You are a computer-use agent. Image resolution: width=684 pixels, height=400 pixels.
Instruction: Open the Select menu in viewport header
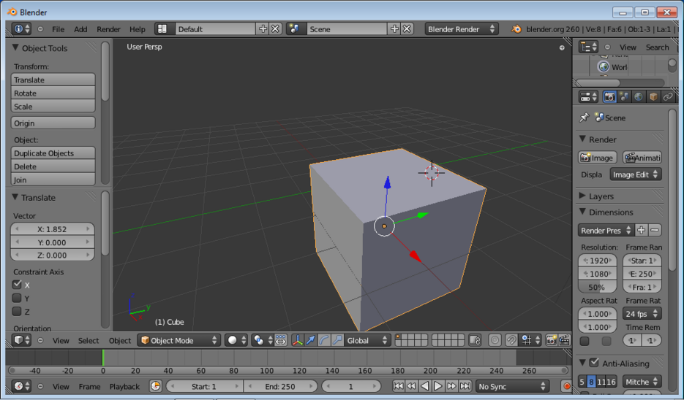click(89, 340)
